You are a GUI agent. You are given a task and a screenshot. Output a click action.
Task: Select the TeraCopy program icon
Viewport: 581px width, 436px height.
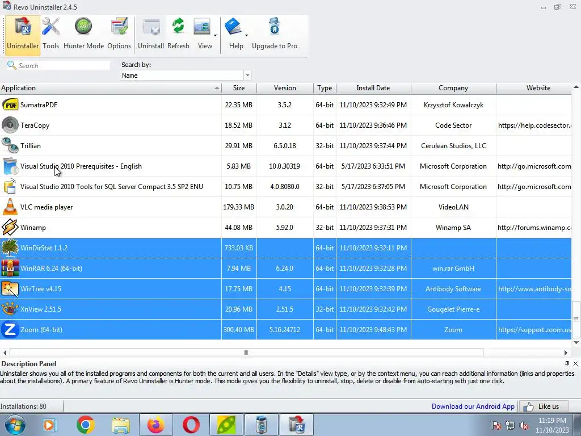coord(10,125)
